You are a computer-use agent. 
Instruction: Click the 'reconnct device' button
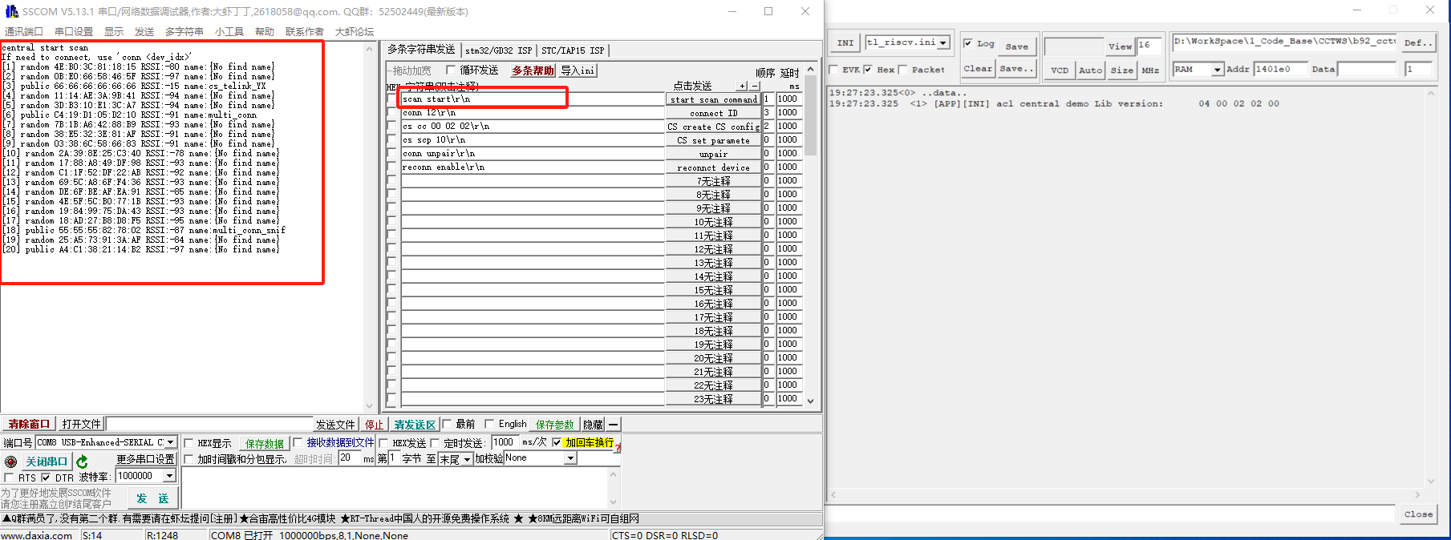click(713, 167)
